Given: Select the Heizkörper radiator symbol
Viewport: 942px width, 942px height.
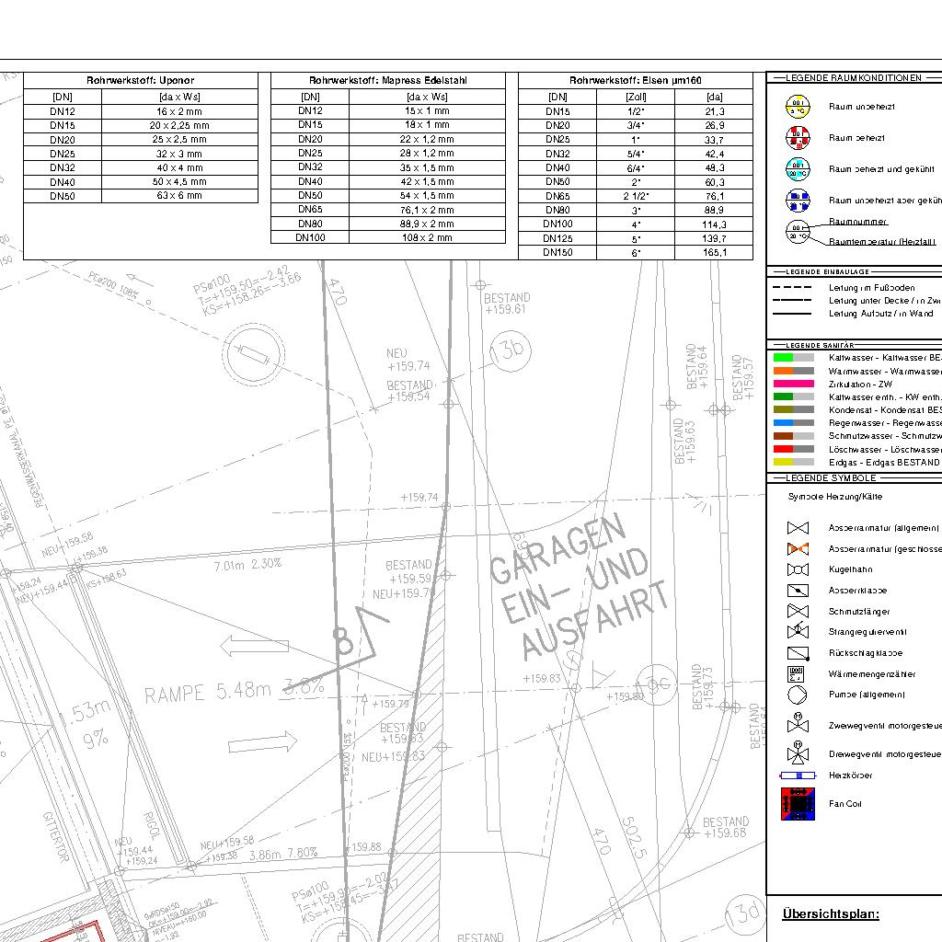Looking at the screenshot, I should tap(797, 775).
